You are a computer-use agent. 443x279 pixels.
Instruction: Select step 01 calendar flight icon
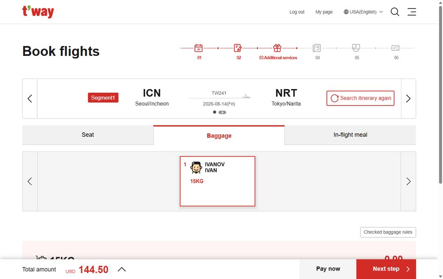[198, 48]
